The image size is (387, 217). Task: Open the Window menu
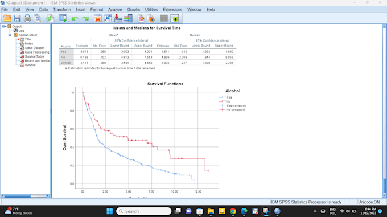194,9
